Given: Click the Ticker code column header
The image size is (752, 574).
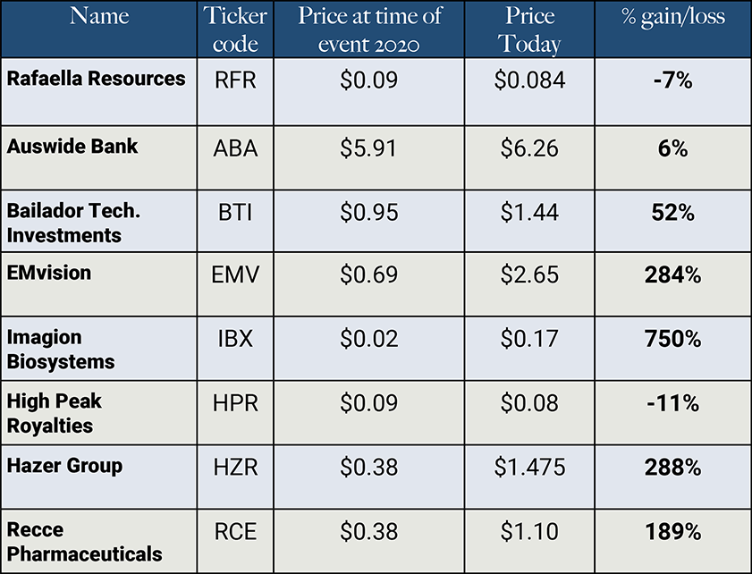Looking at the screenshot, I should tap(236, 30).
